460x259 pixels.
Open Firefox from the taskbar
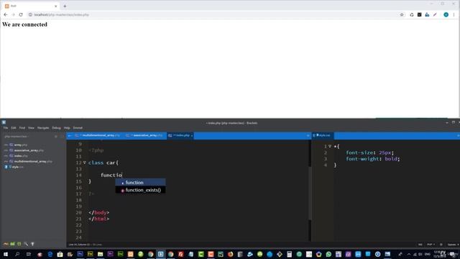pyautogui.click(x=230, y=254)
